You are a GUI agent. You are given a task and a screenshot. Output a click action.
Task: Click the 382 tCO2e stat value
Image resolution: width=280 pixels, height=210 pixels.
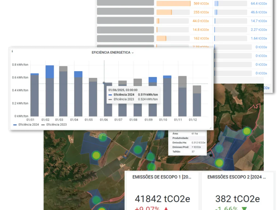point(237,199)
